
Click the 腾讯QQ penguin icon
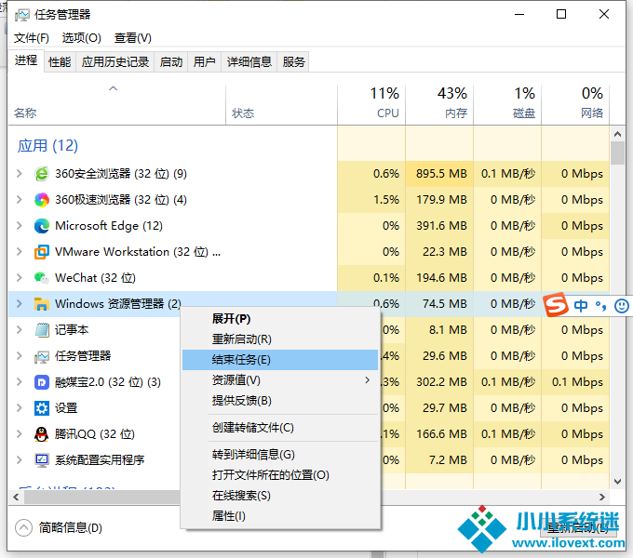coord(42,433)
